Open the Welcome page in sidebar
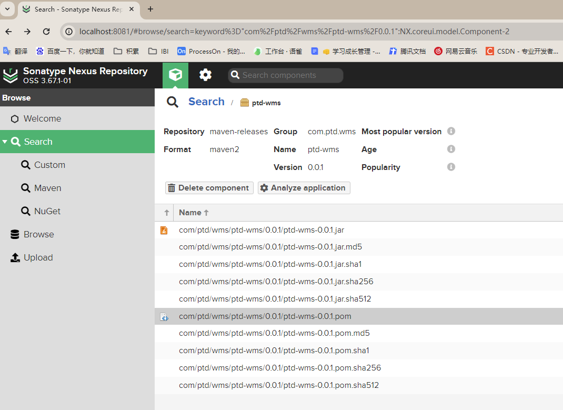 (42, 119)
